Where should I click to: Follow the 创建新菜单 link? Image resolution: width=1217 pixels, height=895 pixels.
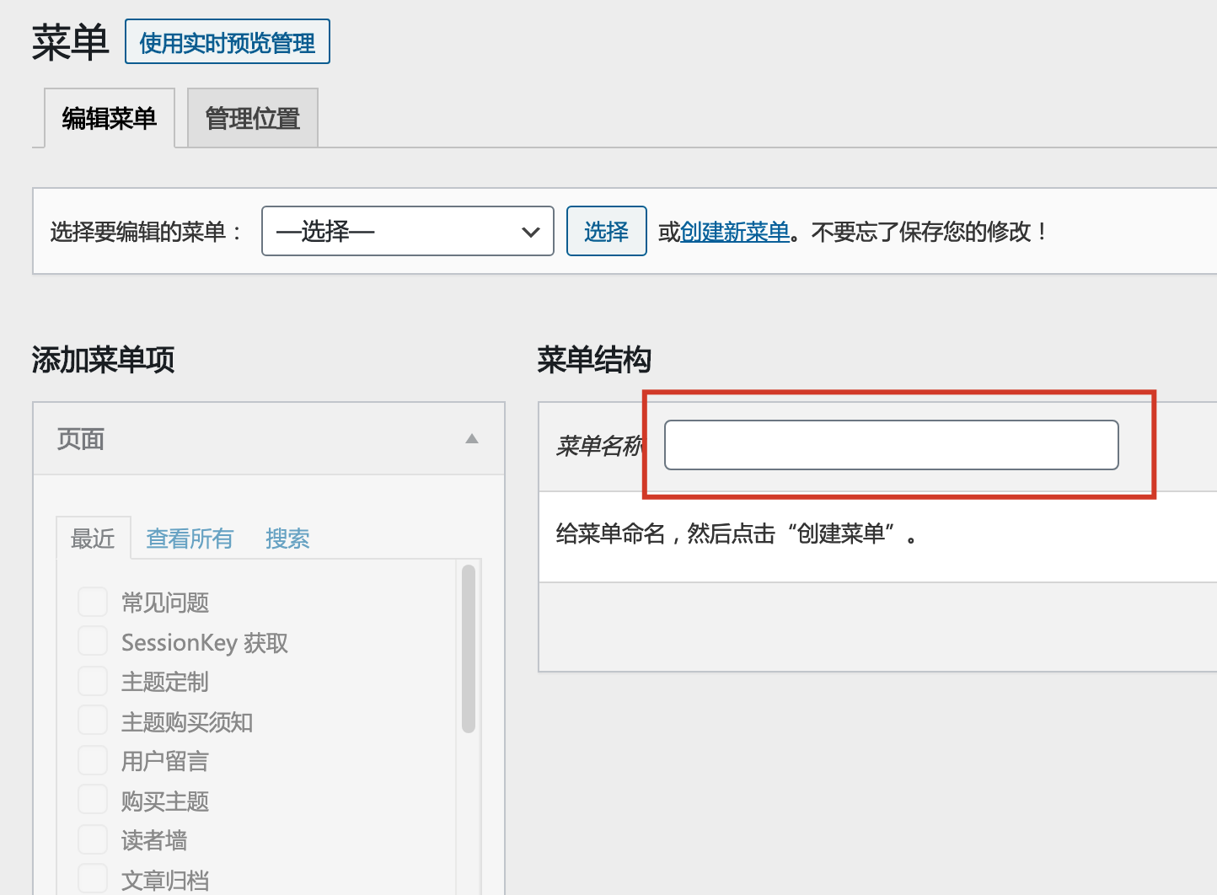point(734,232)
